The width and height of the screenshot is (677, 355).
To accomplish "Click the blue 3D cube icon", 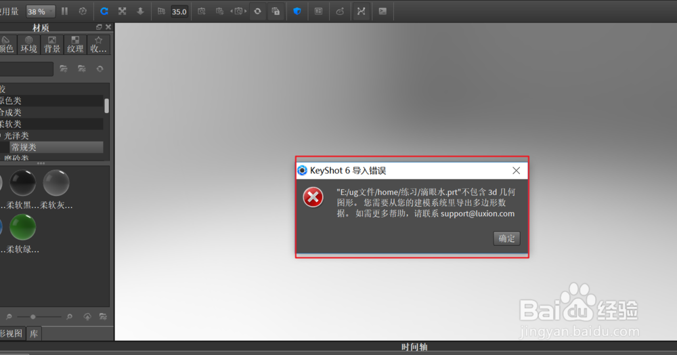I will (297, 12).
